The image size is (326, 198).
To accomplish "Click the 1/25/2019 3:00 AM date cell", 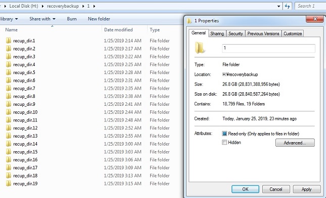I will (x=123, y=144).
